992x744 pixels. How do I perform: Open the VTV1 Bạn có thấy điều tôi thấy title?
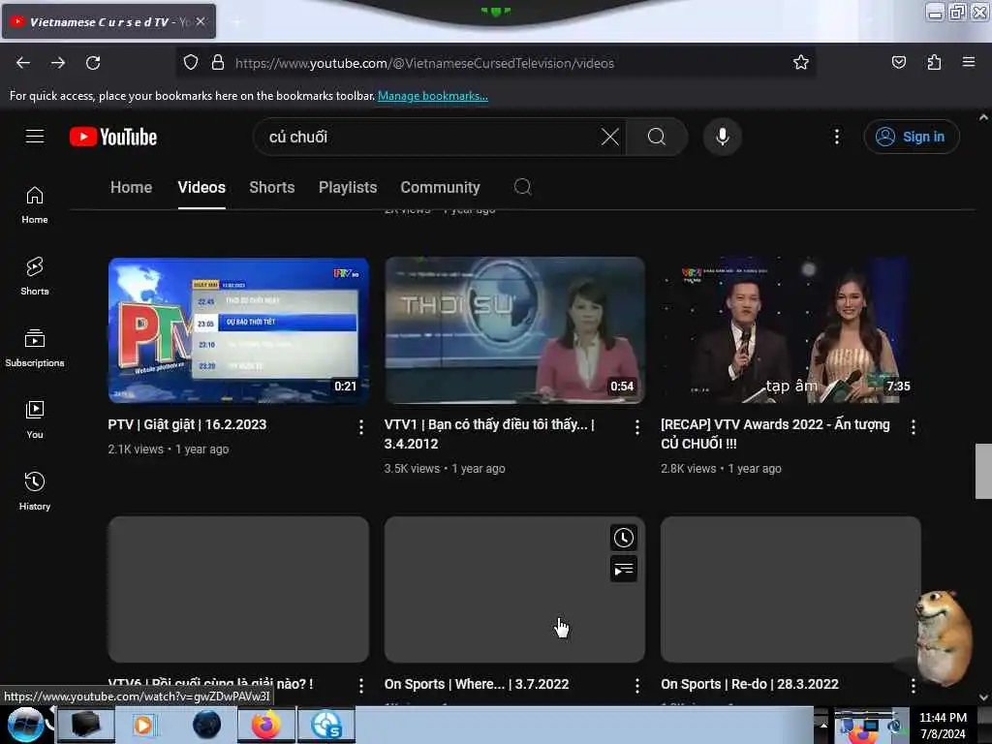(x=489, y=434)
